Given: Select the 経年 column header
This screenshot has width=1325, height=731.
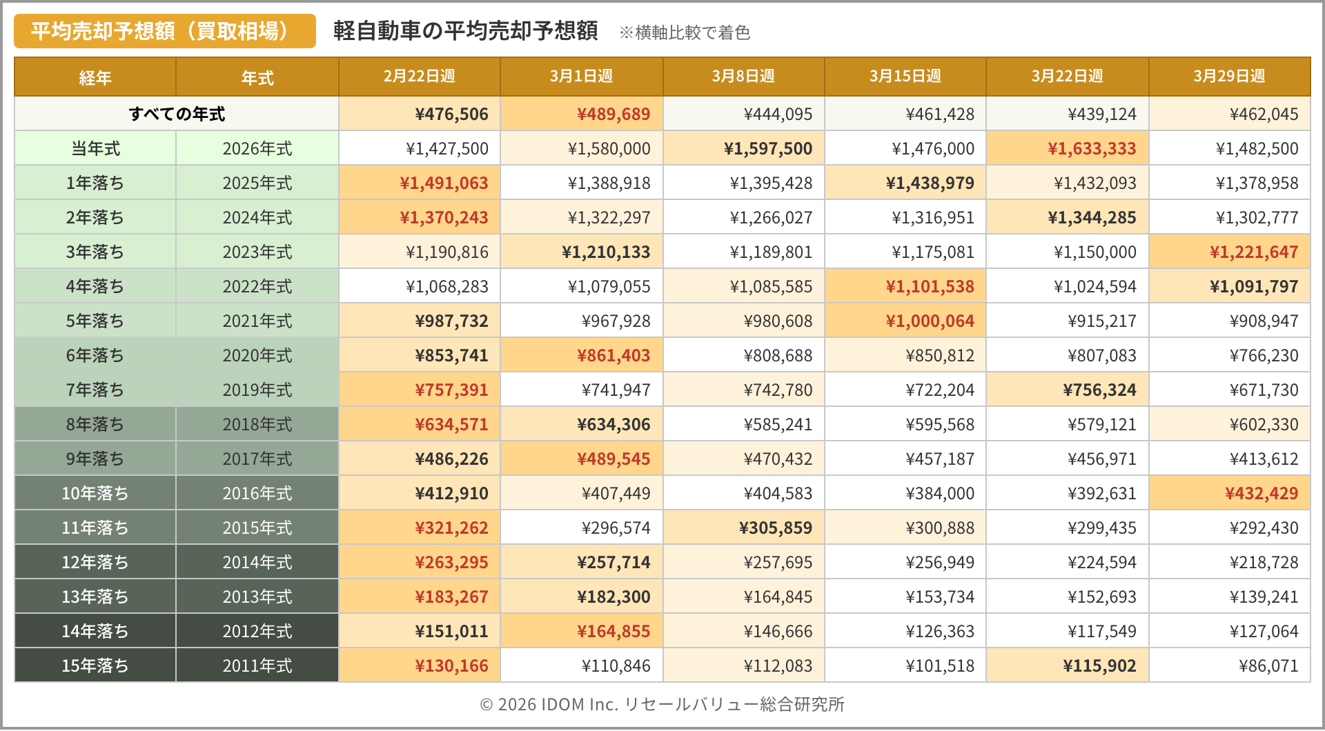Looking at the screenshot, I should (x=95, y=77).
